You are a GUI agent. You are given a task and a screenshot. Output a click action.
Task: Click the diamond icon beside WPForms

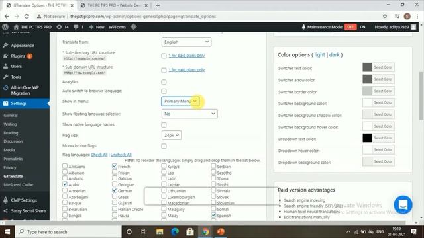click(x=134, y=26)
